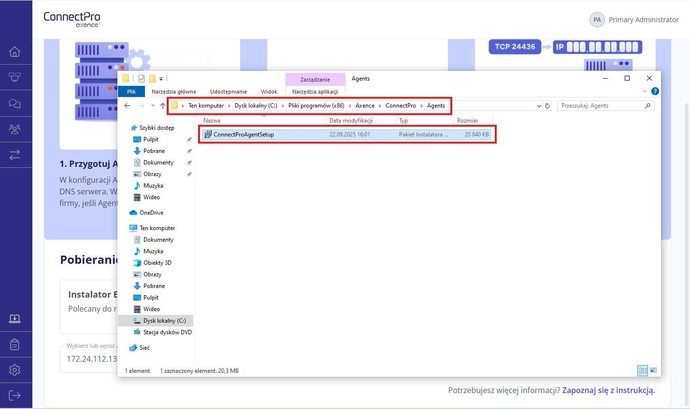The width and height of the screenshot is (690, 409).
Task: Click the transfer arrows icon in sidebar
Action: click(15, 155)
